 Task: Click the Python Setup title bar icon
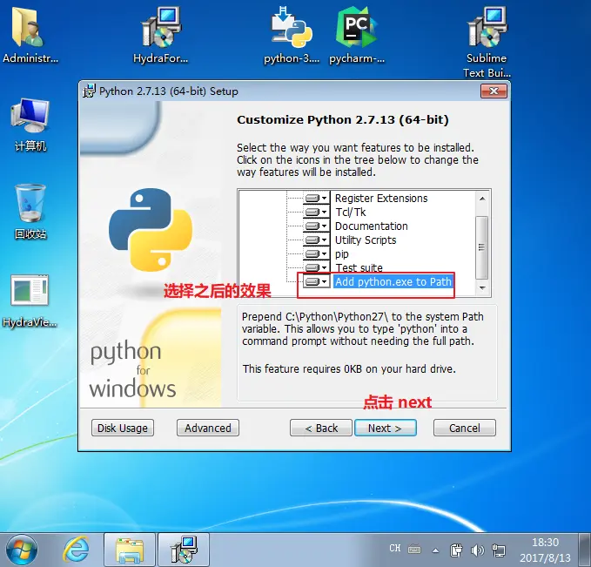pyautogui.click(x=90, y=91)
